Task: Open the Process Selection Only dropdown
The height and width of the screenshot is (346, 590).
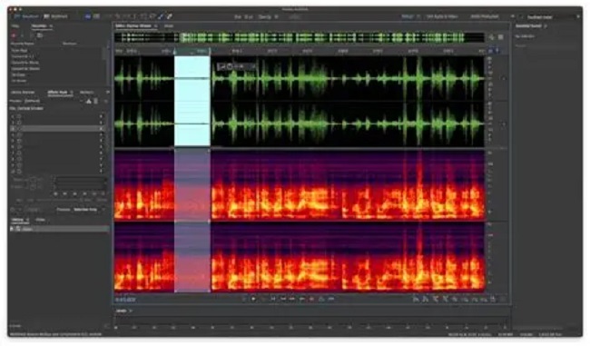Action: click(x=88, y=210)
